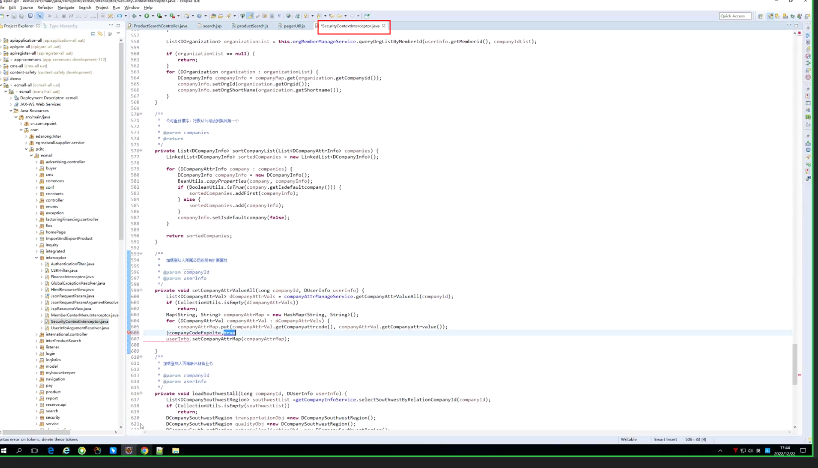Click the editor vertical scrollbar thumb
The image size is (818, 468).
click(795, 364)
